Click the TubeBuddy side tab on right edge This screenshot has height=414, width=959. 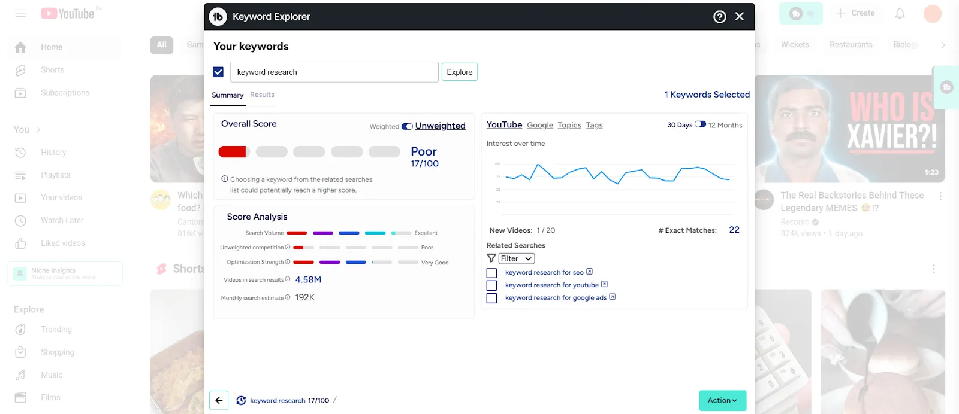pos(946,87)
